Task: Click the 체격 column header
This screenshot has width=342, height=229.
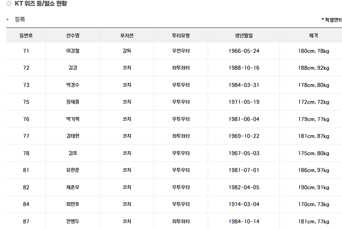Action: 313,35
